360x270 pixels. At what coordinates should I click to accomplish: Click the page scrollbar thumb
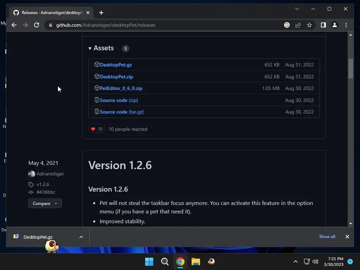click(x=351, y=69)
